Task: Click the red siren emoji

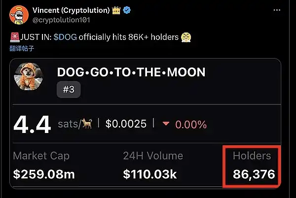Action: pos(13,36)
